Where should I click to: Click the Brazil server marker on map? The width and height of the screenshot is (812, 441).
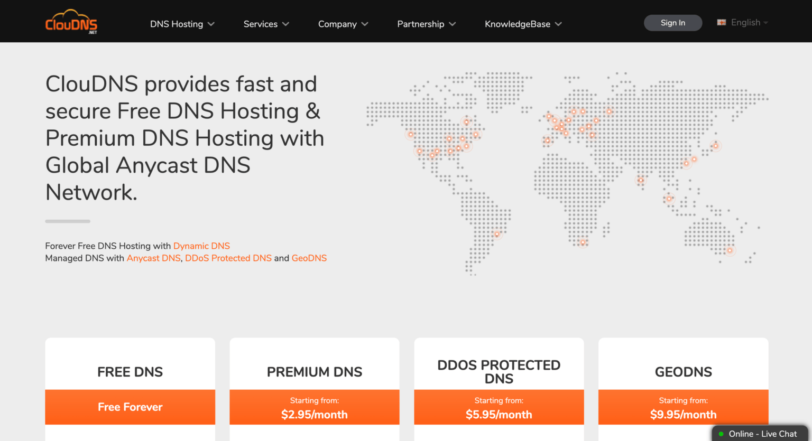(x=497, y=234)
